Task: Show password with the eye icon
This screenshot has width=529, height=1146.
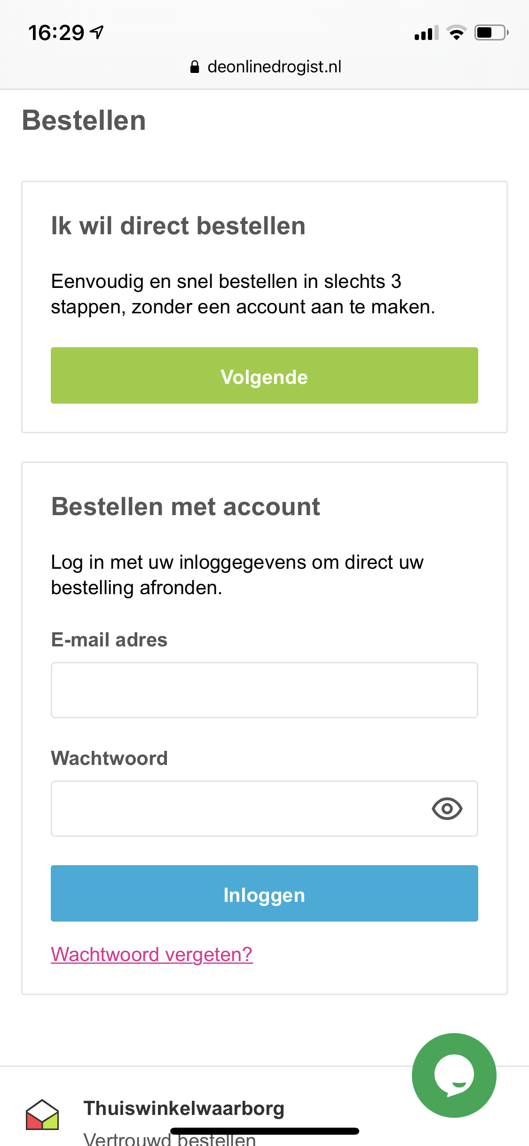Action: tap(447, 809)
